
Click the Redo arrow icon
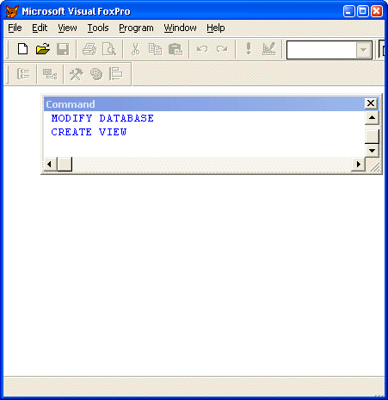pyautogui.click(x=222, y=49)
